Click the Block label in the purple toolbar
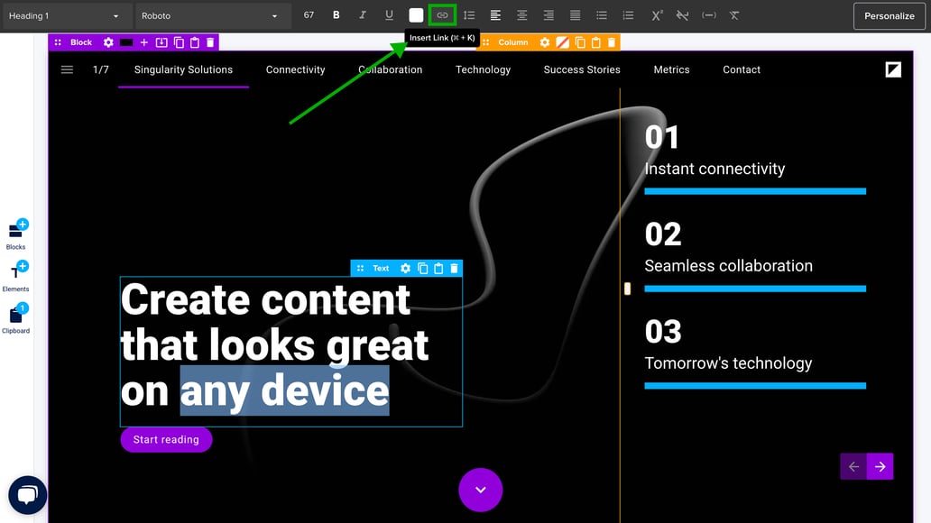This screenshot has height=523, width=931. pos(81,42)
